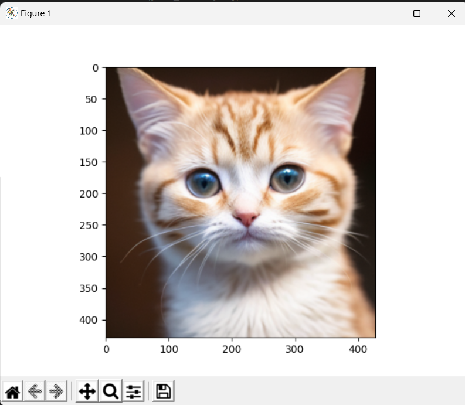The width and height of the screenshot is (465, 405).
Task: Click the x-axis tick label "400"
Action: click(x=358, y=349)
